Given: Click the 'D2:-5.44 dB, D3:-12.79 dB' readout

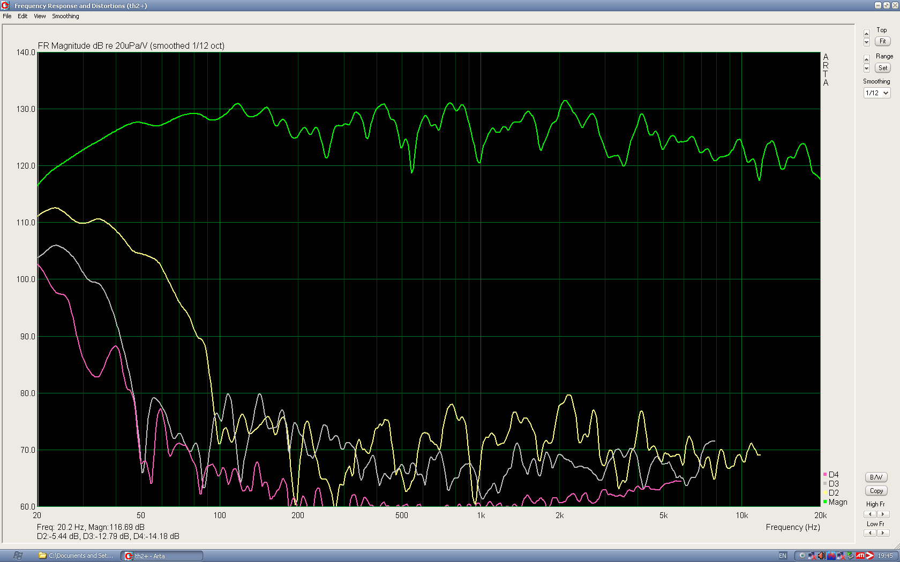Looking at the screenshot, I should point(83,536).
